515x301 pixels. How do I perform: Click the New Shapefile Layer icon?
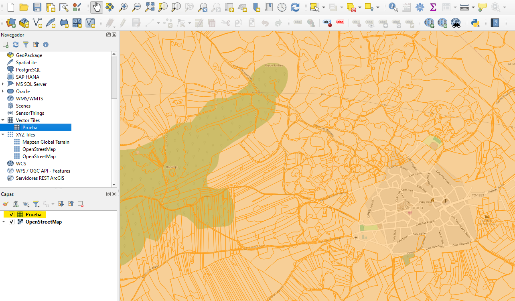pos(37,23)
